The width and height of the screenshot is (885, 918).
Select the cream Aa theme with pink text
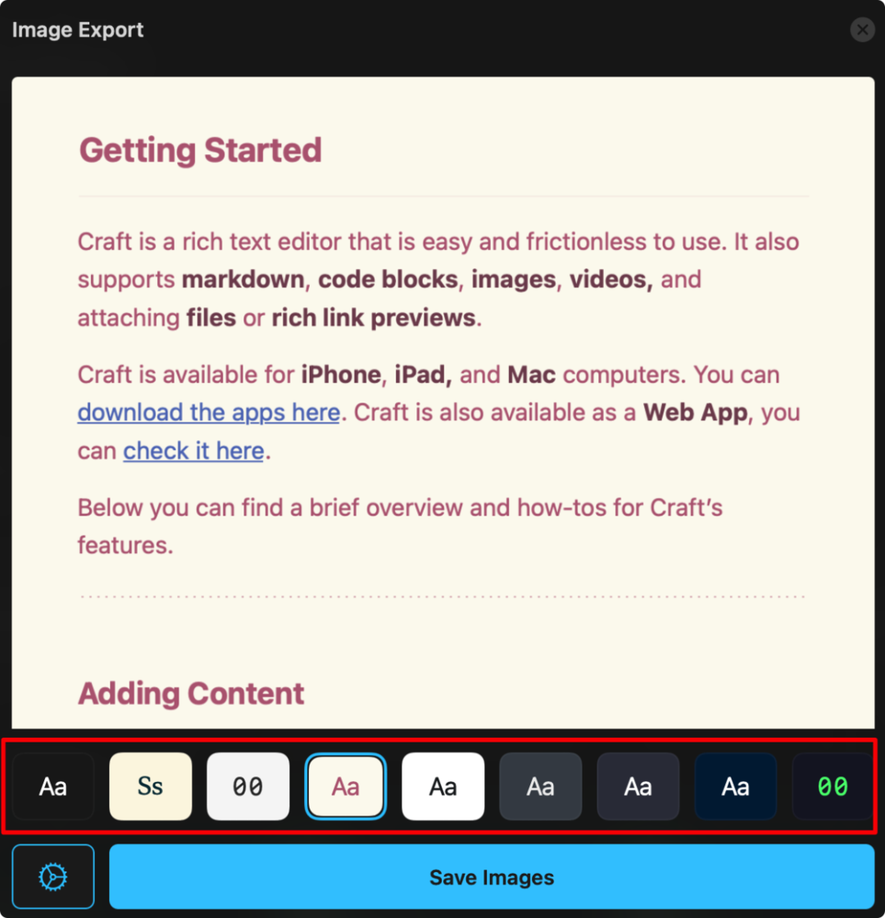click(345, 786)
